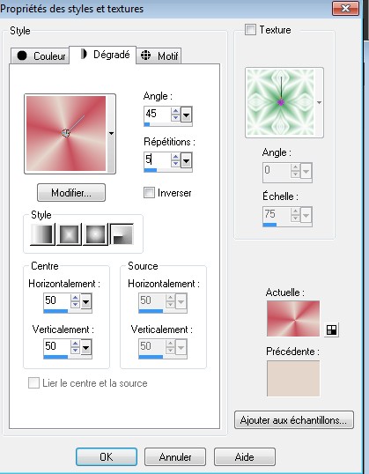Enable the Texture checkbox
Viewport: 369px width, 474px height.
point(250,30)
